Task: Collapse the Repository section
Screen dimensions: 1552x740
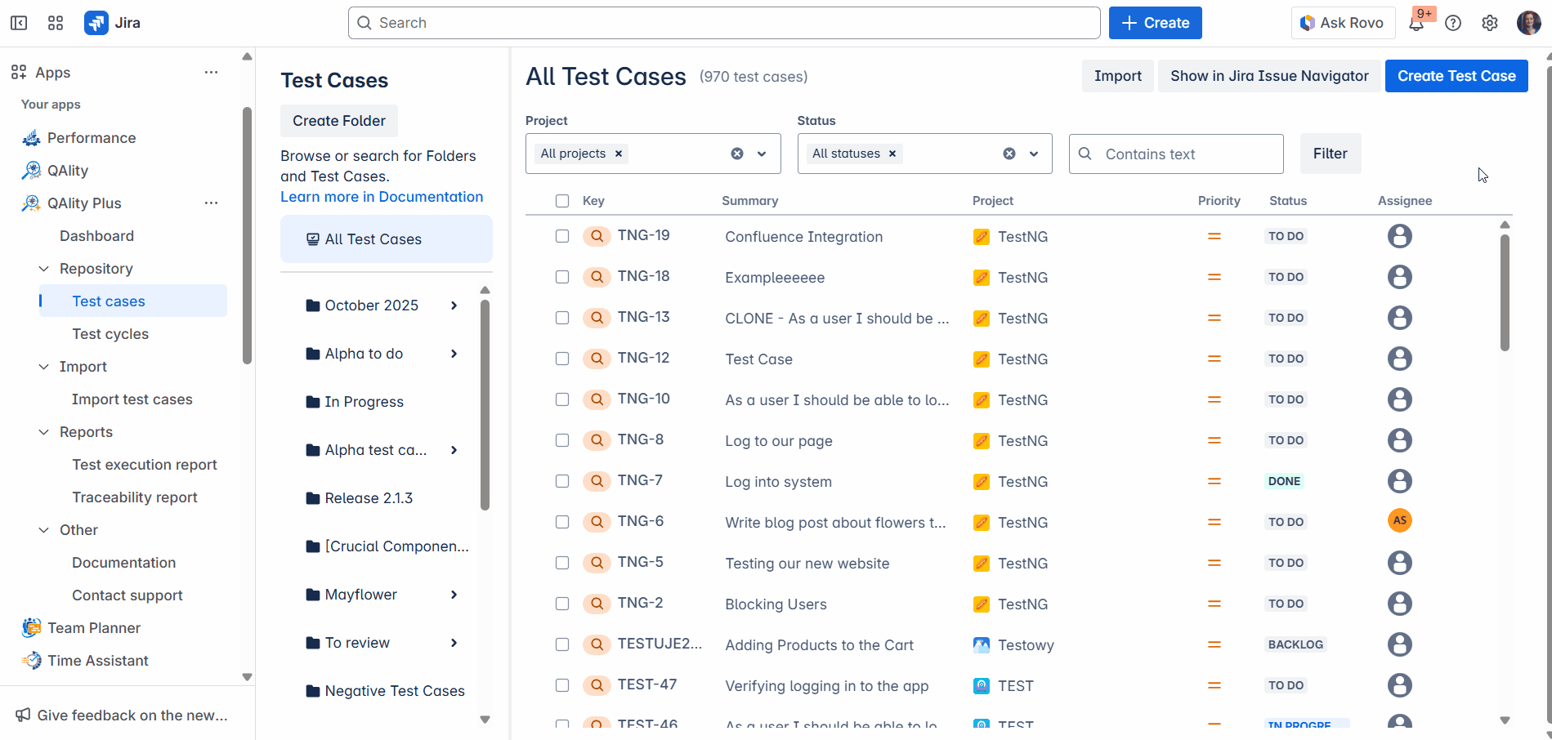Action: tap(44, 269)
